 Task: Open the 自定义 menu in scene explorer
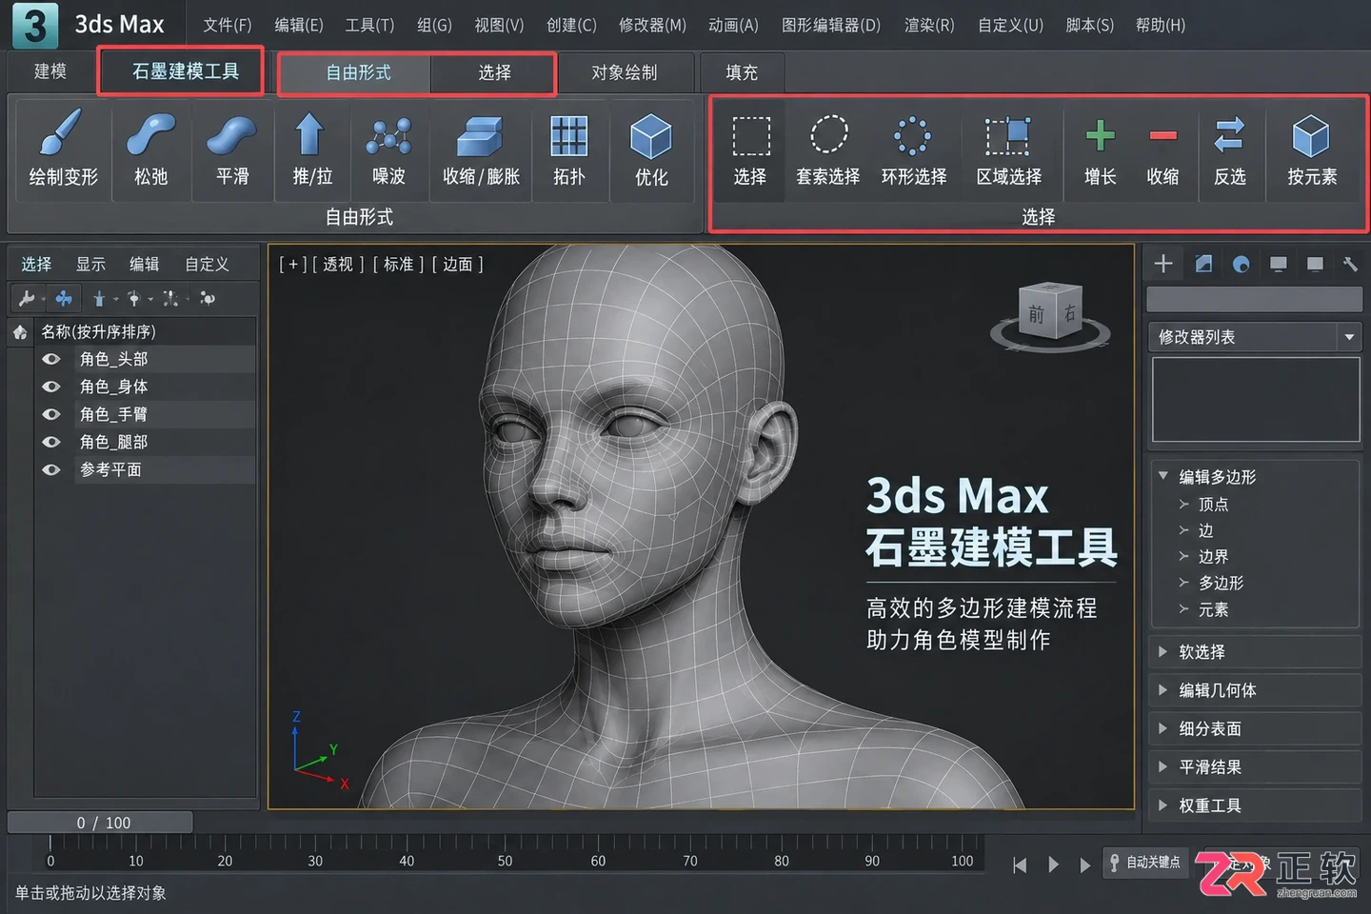(207, 264)
